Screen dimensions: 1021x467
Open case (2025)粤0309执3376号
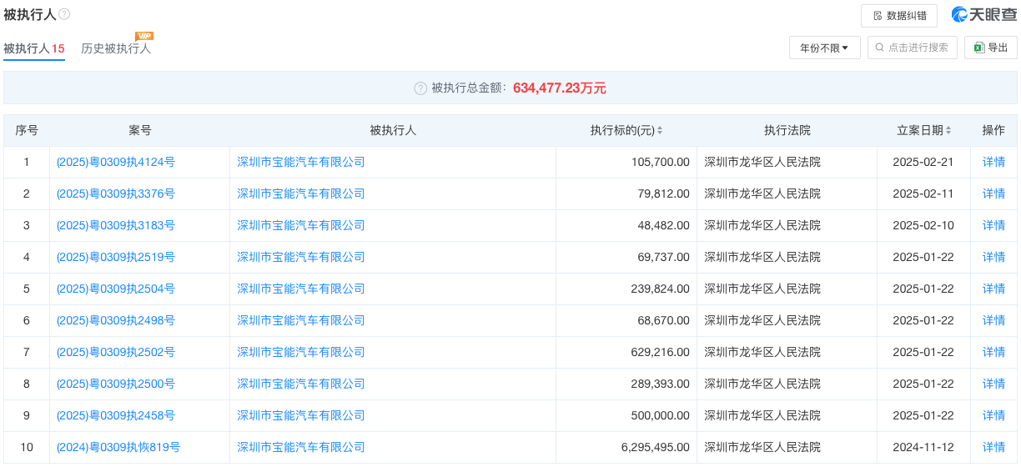(116, 193)
